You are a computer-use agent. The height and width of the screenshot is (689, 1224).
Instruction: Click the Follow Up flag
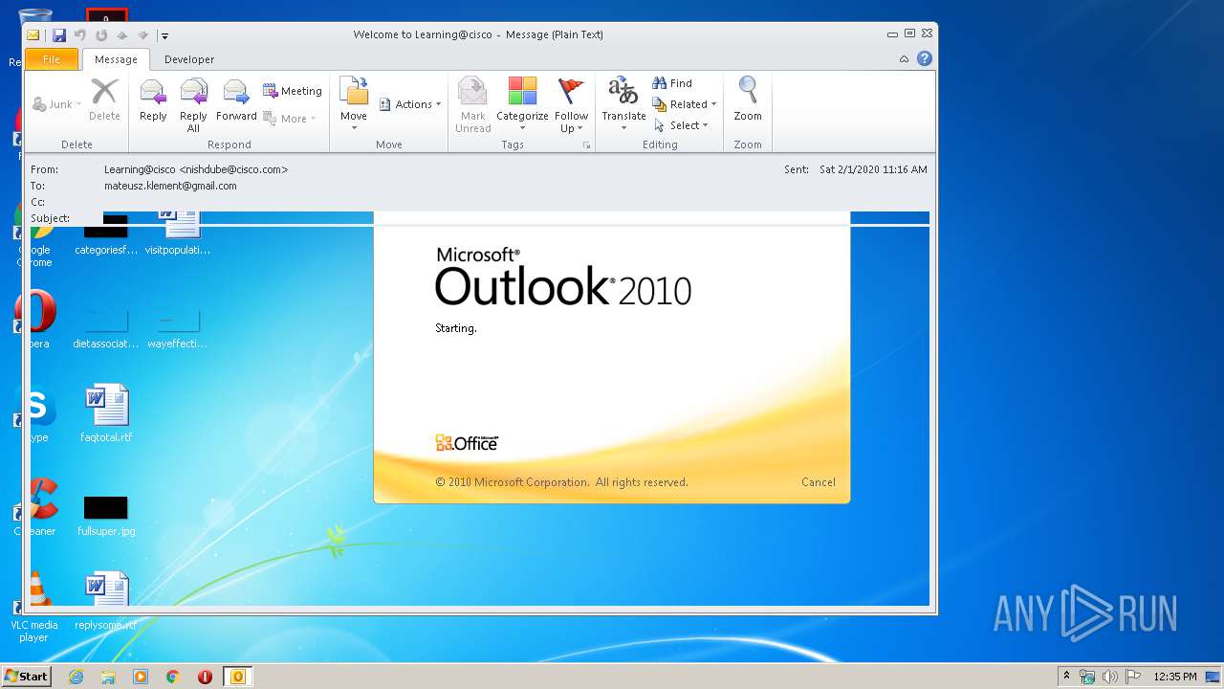coord(571,105)
